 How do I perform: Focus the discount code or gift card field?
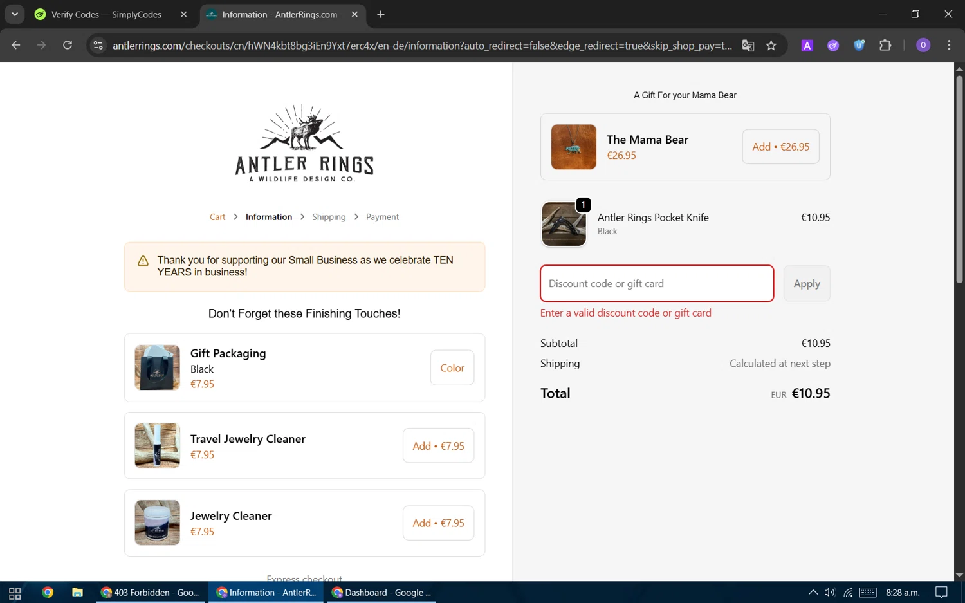[657, 283]
